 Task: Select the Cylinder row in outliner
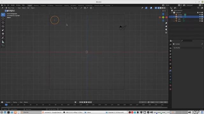(x=186, y=17)
